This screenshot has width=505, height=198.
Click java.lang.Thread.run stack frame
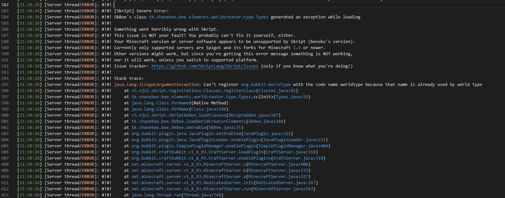click(174, 195)
